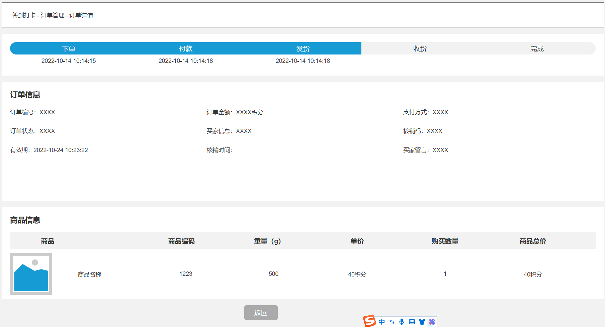Click the 核销码: XXXX field

[423, 131]
